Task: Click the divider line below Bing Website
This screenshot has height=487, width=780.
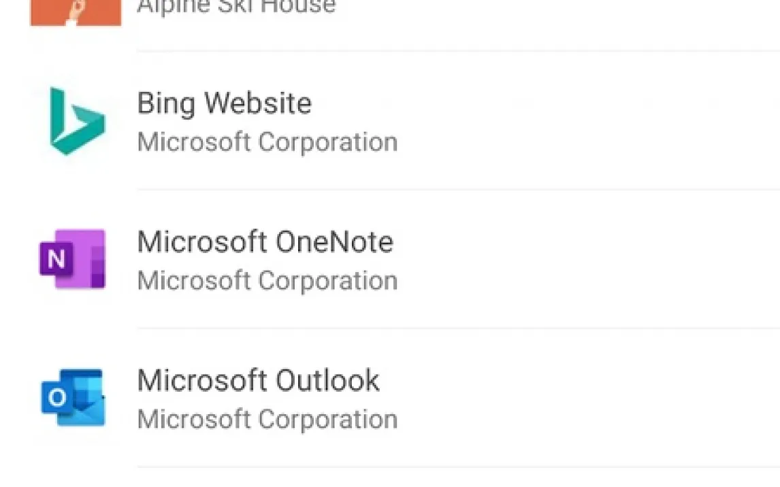Action: (457, 190)
